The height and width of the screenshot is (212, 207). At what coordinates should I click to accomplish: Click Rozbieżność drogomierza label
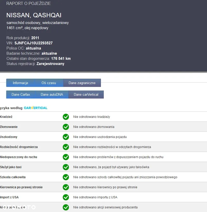coord(19,147)
